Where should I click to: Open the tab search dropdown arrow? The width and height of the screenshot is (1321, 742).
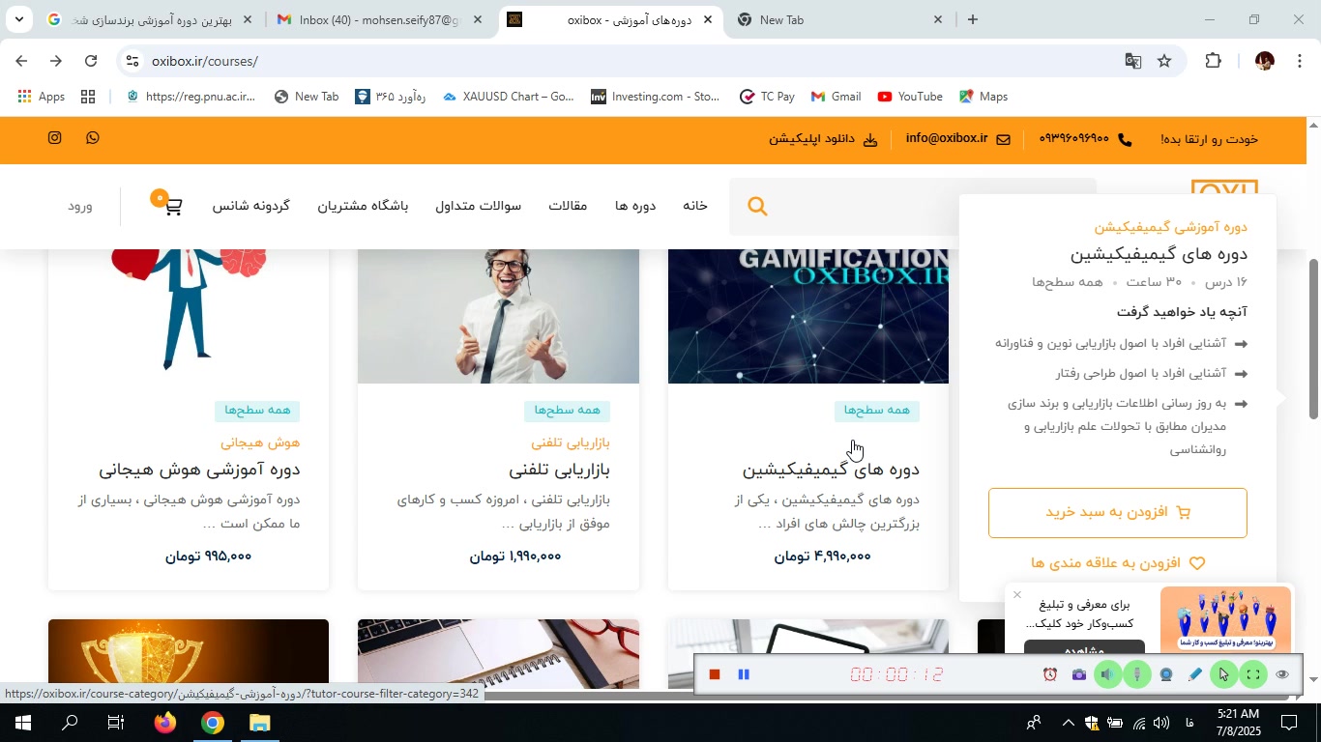click(19, 18)
